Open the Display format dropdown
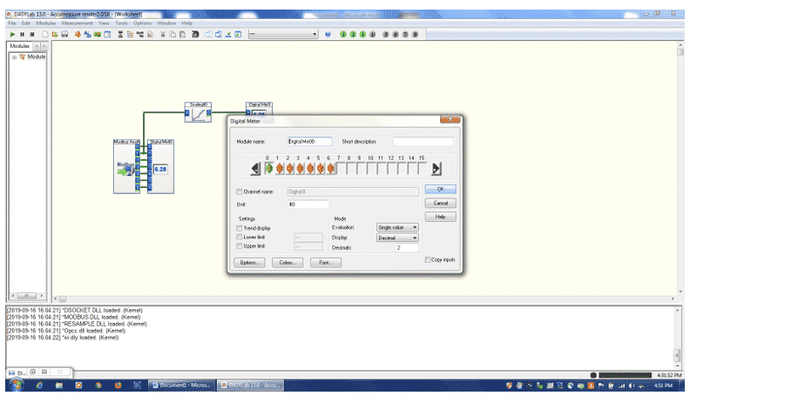The image size is (785, 409). 397,238
